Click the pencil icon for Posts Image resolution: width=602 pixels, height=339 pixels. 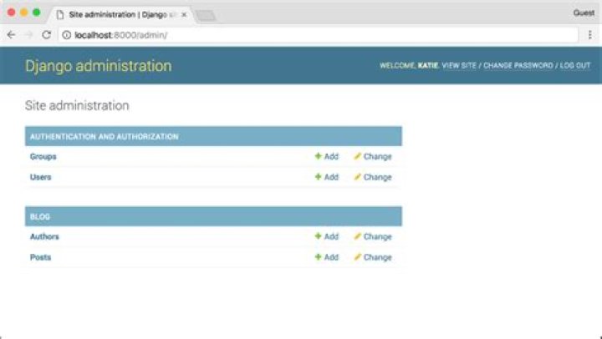tap(358, 257)
